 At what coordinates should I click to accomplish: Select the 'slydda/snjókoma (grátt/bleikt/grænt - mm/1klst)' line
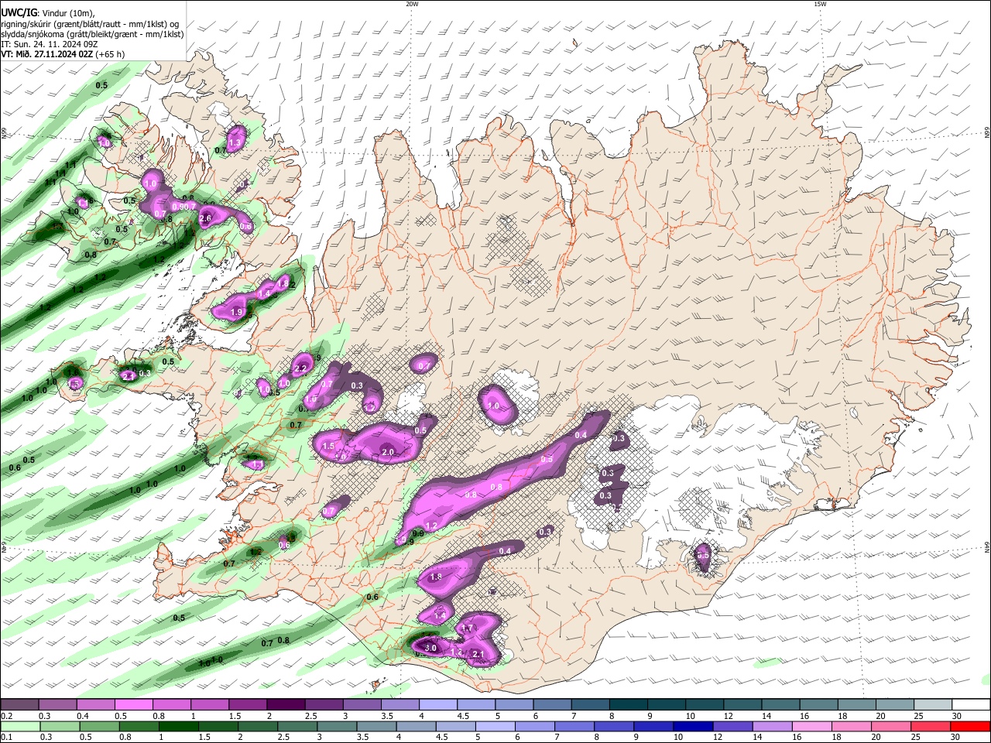[92, 34]
